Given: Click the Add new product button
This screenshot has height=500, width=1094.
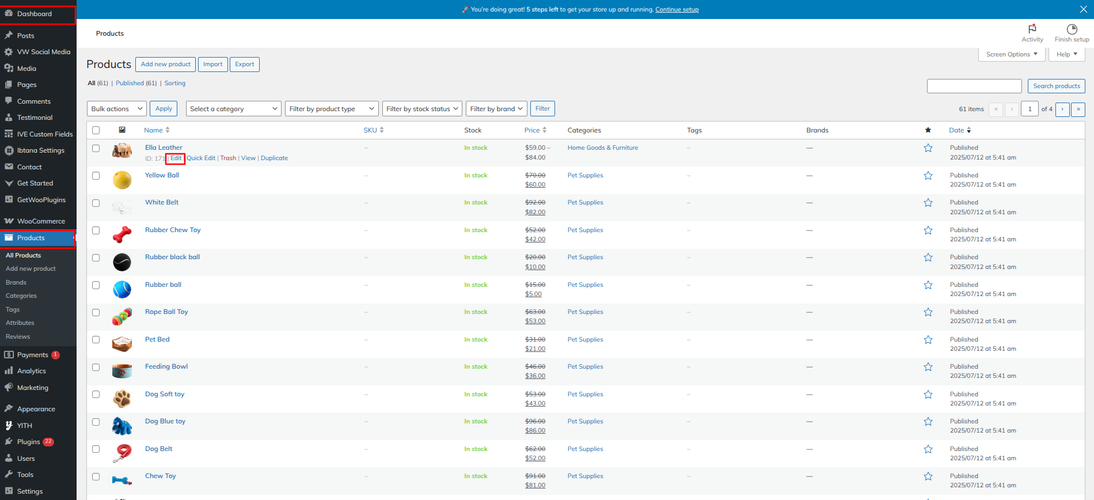Looking at the screenshot, I should click(x=165, y=65).
